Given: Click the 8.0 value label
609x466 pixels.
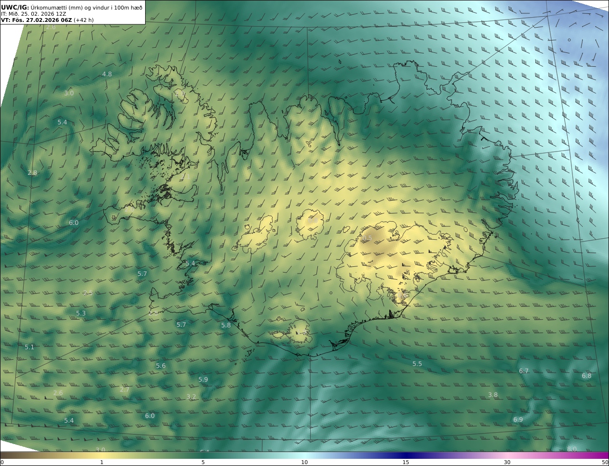Looking at the screenshot, I should [572, 449].
